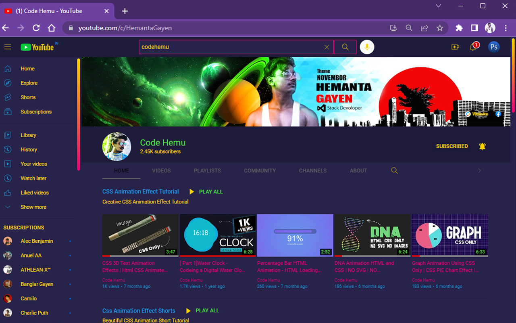Screen dimensions: 516x323
Task: Click the Liked videos thumbs-up icon
Action: [x=8, y=193]
